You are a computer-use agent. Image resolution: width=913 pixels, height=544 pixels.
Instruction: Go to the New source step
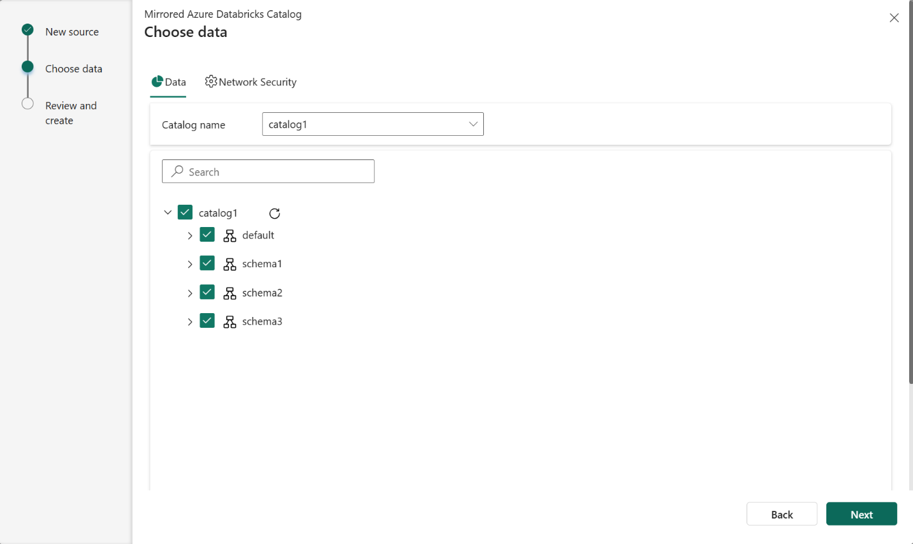click(x=72, y=32)
